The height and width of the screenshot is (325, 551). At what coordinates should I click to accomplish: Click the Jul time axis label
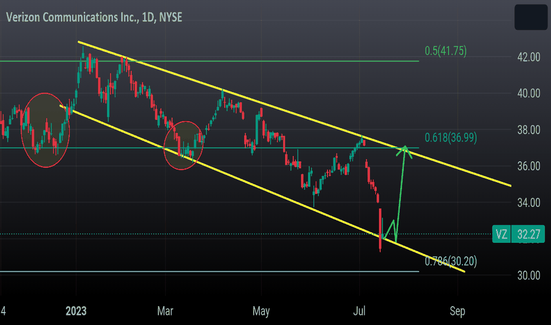[359, 311]
